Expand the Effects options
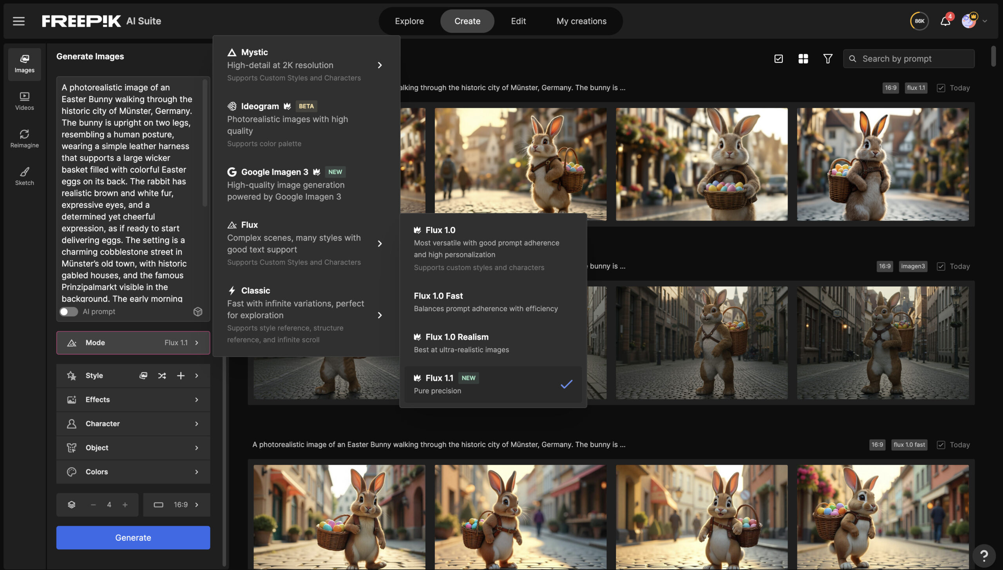Image resolution: width=1003 pixels, height=570 pixels. [x=133, y=400]
